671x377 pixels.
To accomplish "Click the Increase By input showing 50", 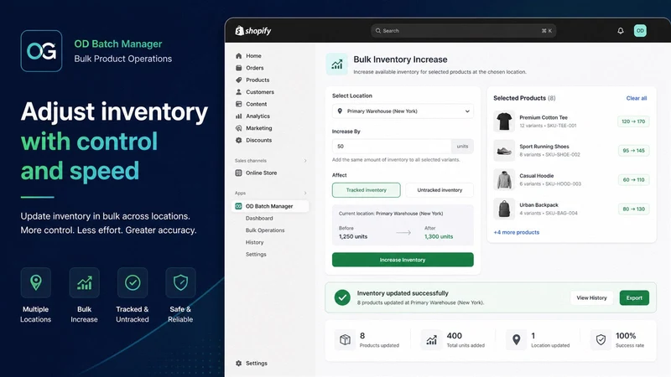I will click(x=392, y=146).
